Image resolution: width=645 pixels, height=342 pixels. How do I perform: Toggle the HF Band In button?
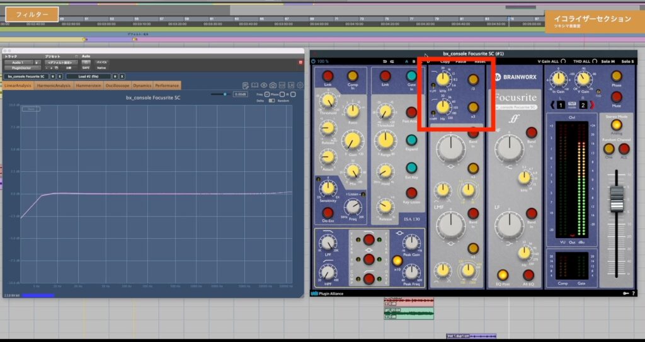point(532,132)
